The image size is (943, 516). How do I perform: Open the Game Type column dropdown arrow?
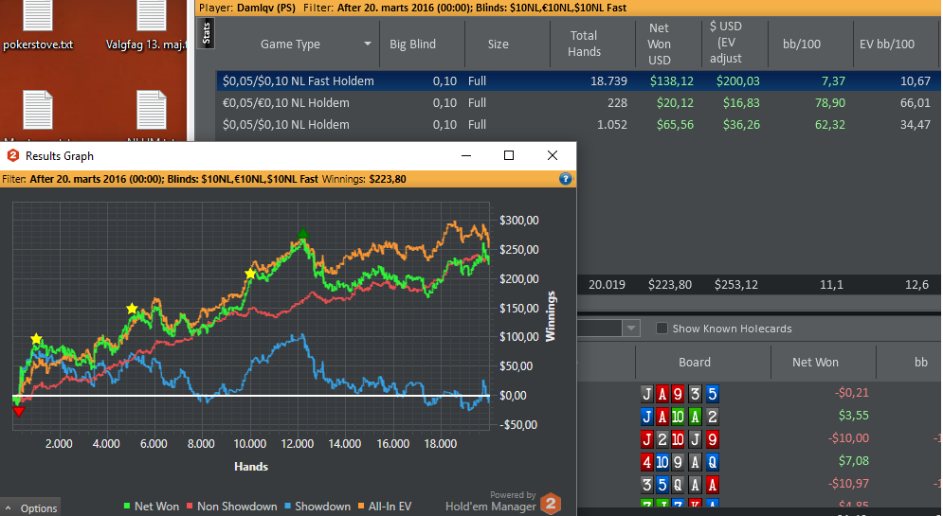tap(368, 44)
